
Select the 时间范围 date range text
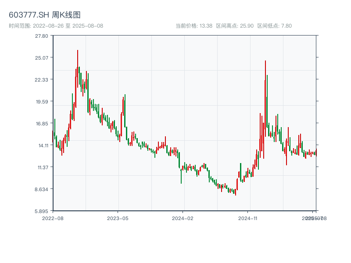(56, 26)
